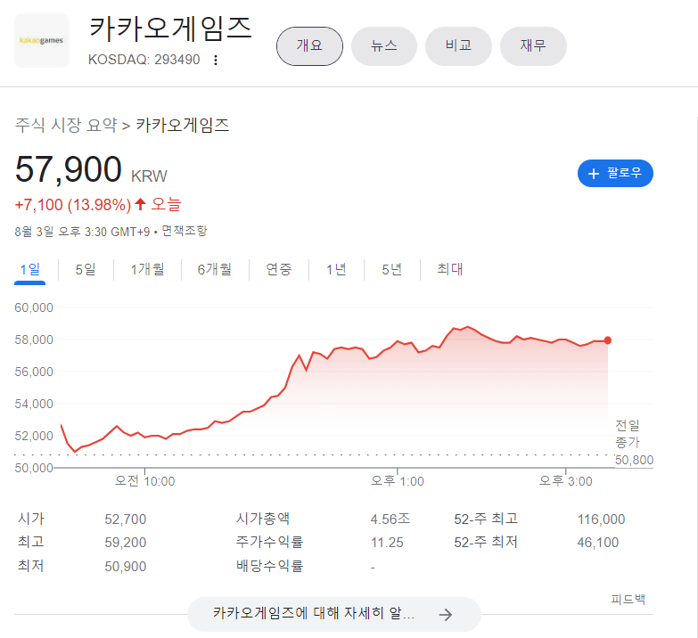
Task: Open the 재무 financials tab
Action: click(x=533, y=45)
